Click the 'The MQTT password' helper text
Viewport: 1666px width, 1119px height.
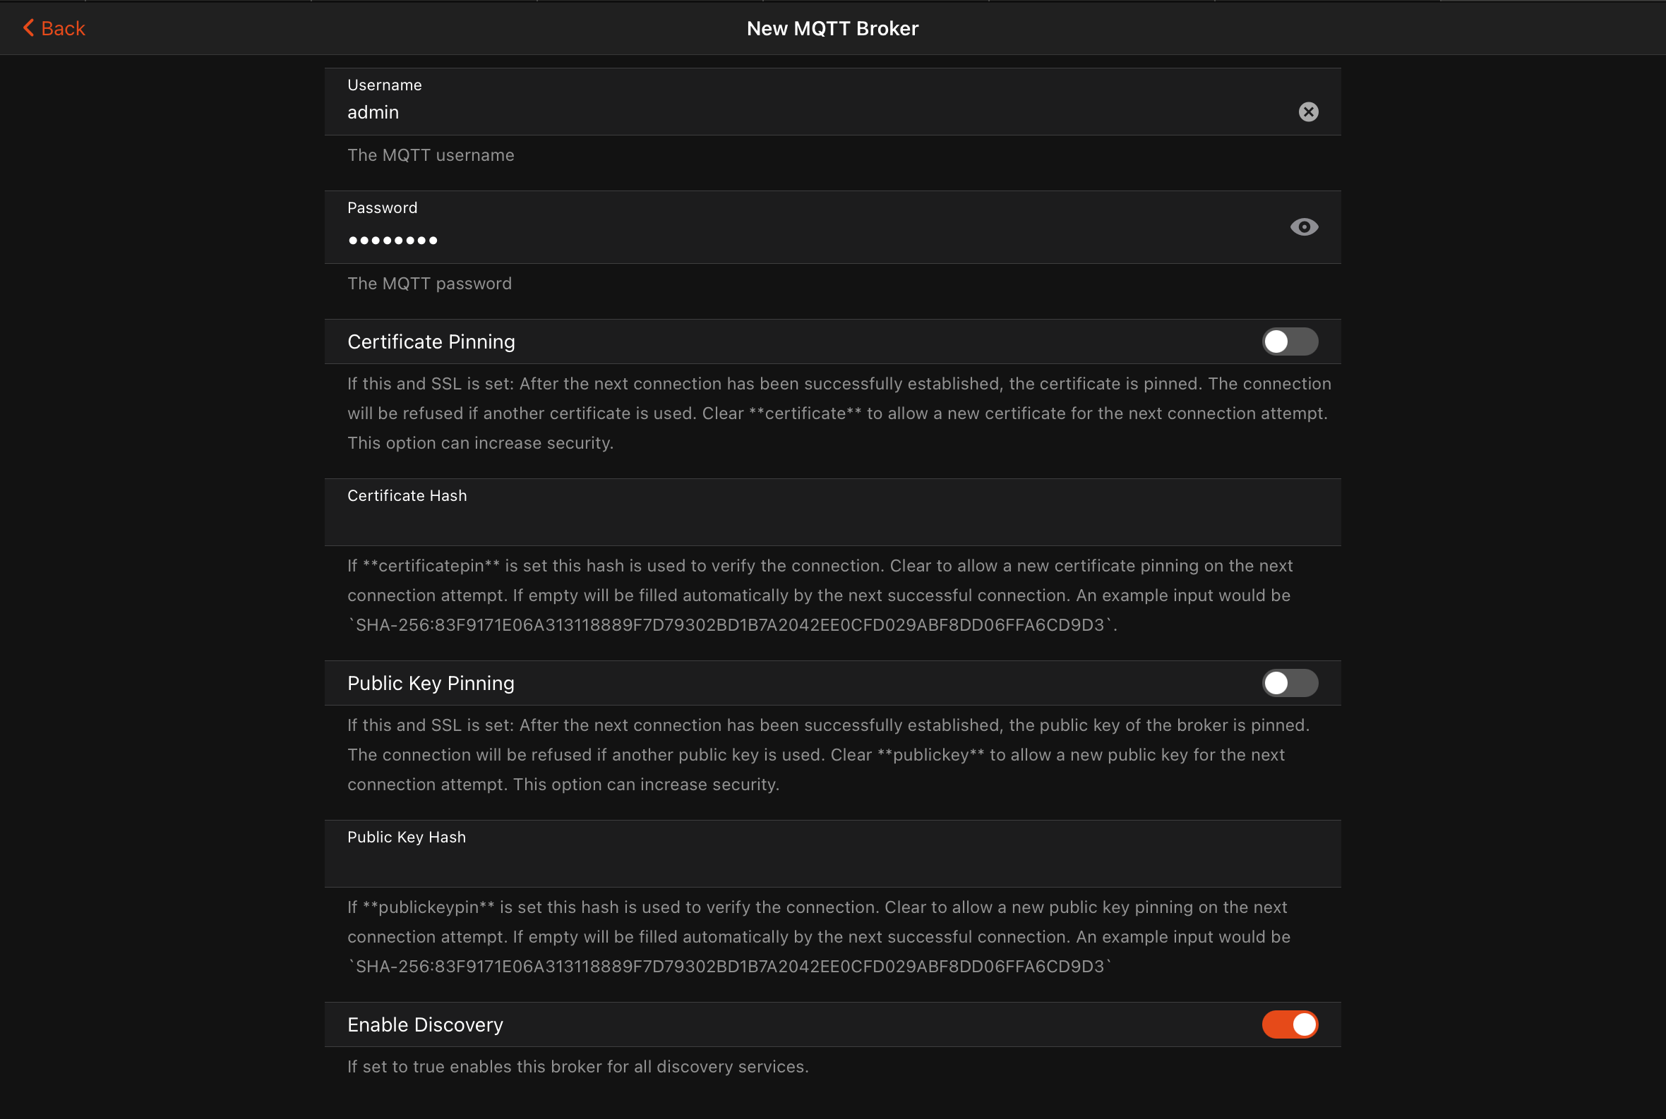click(429, 284)
